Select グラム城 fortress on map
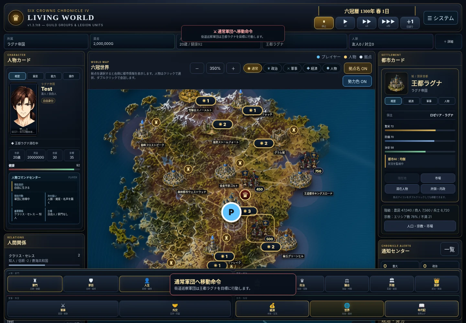 tap(280, 137)
